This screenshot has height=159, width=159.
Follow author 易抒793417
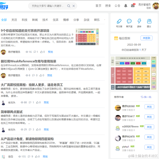(149, 117)
